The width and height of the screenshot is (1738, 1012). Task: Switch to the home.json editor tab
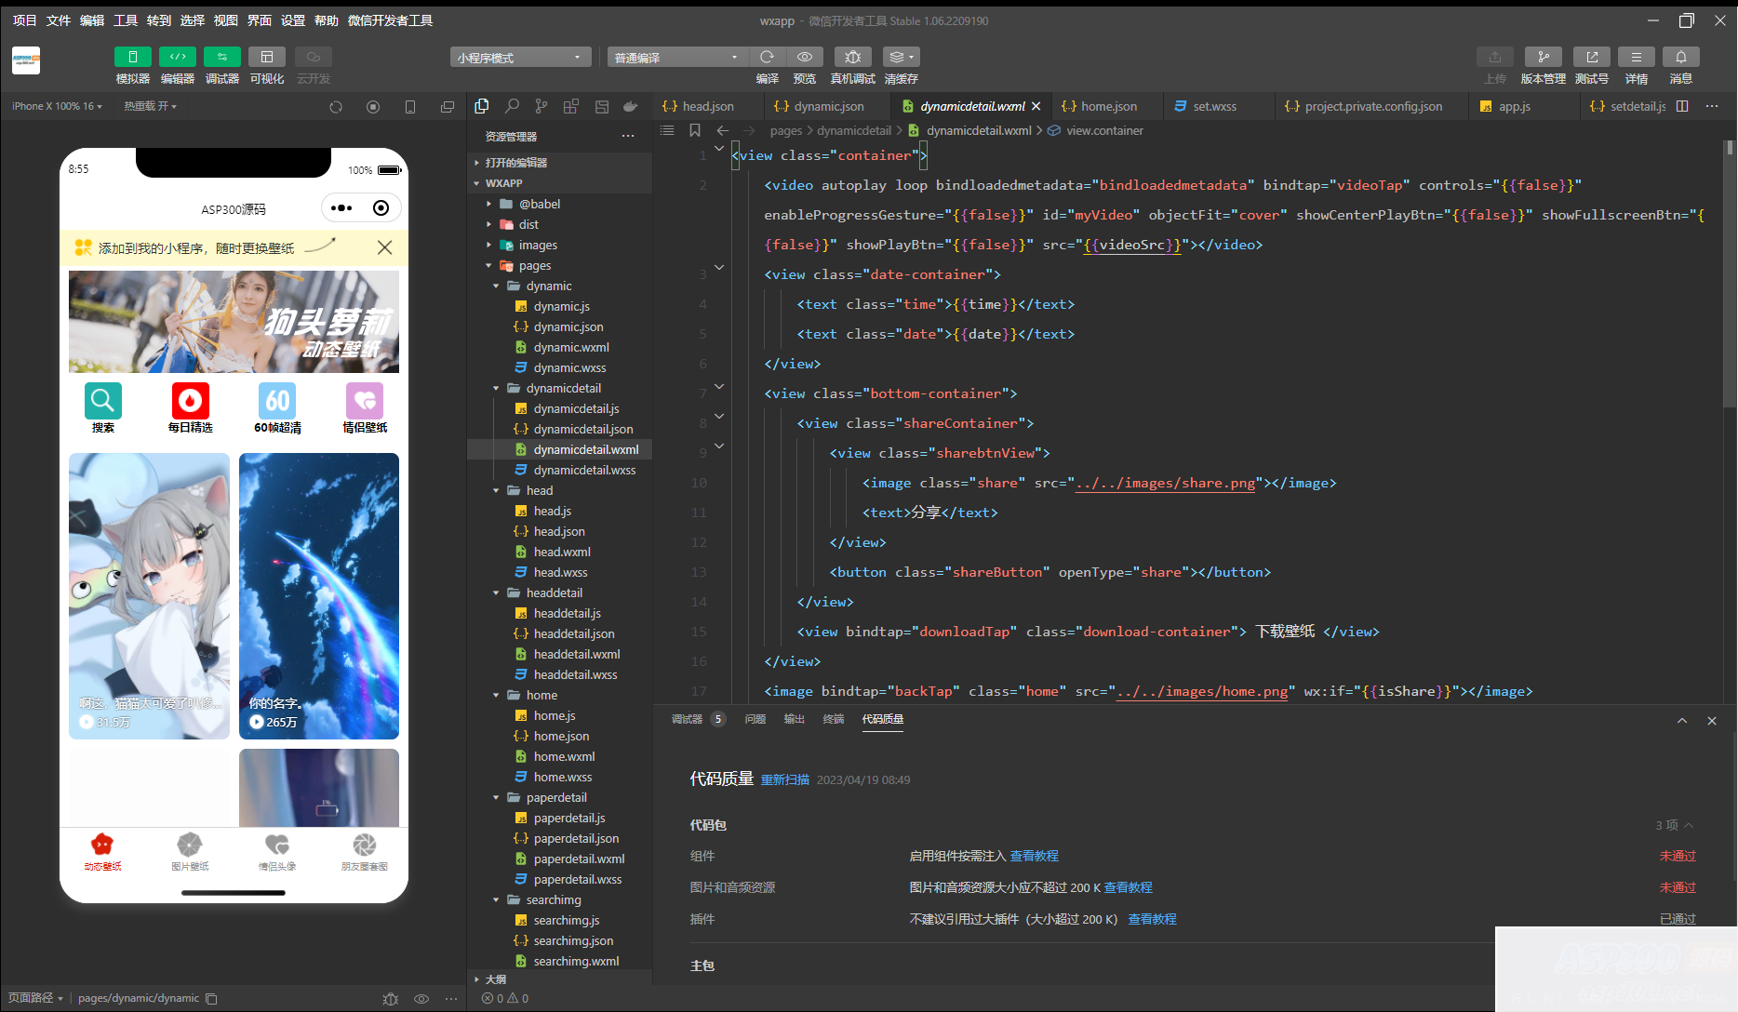coord(1108,107)
